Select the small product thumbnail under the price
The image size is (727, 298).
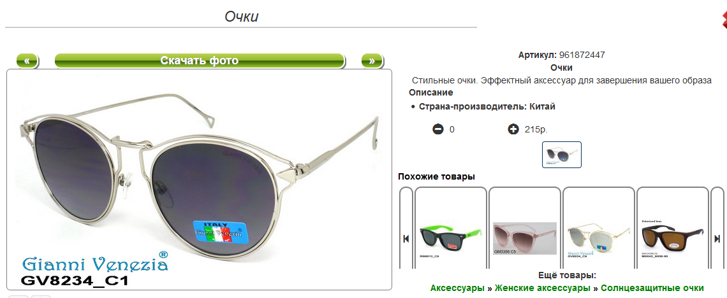point(561,155)
